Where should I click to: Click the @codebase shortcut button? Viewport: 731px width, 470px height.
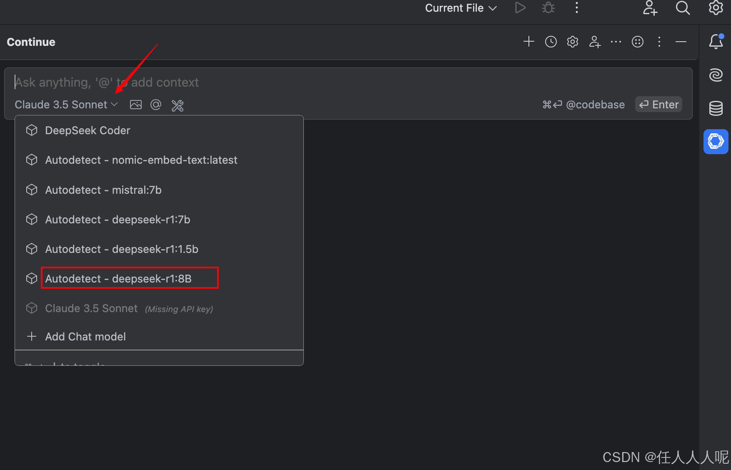583,105
